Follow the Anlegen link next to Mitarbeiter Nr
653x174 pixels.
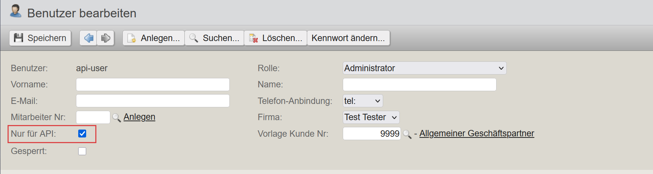(139, 117)
